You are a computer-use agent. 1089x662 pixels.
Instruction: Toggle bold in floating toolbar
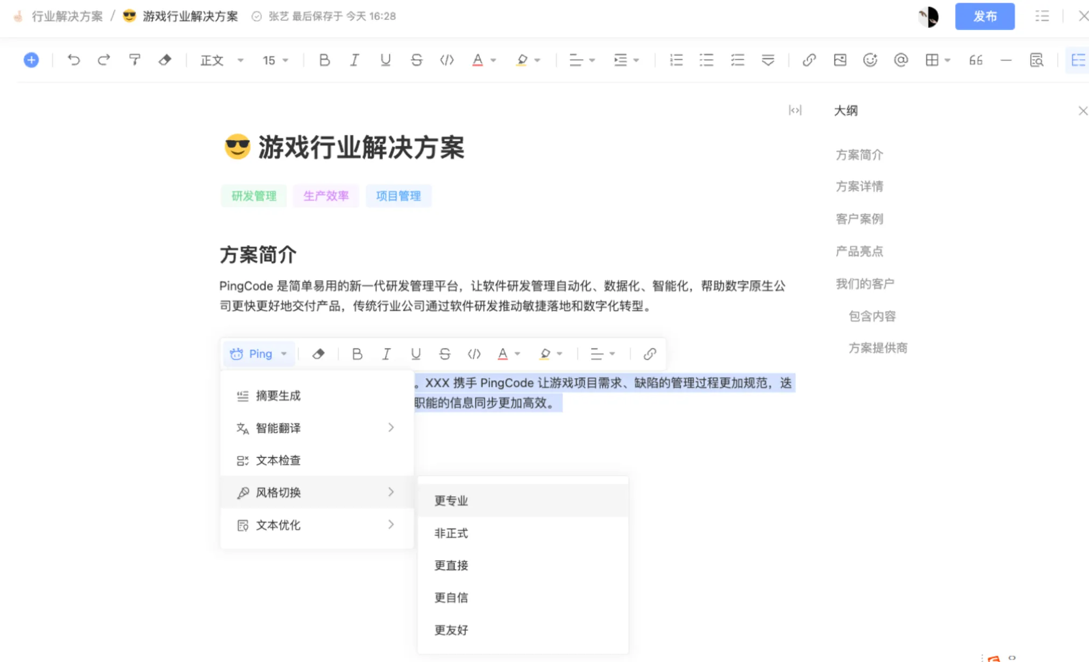[x=357, y=354]
